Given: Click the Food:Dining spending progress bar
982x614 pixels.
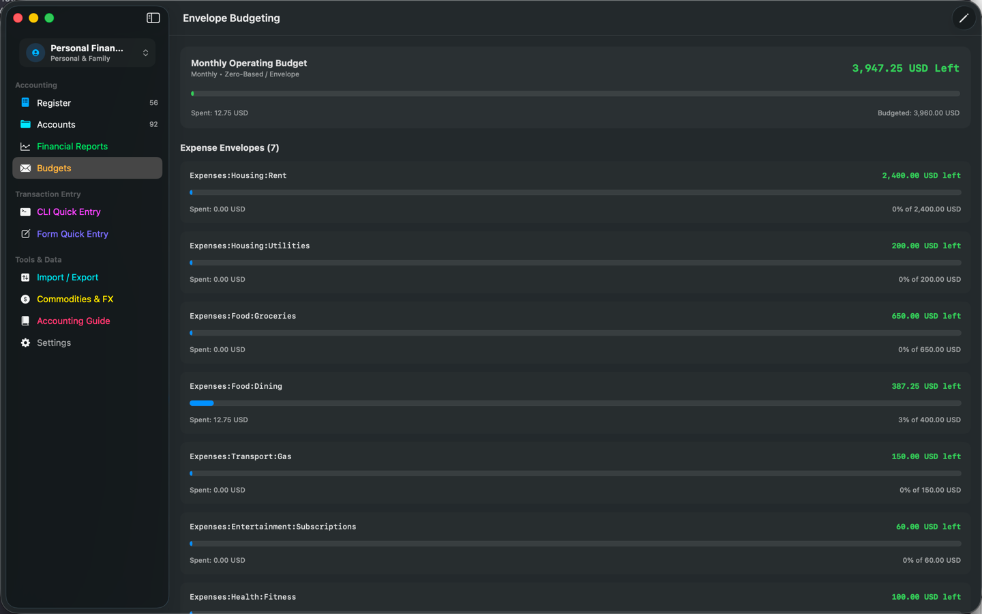Looking at the screenshot, I should click(x=575, y=403).
